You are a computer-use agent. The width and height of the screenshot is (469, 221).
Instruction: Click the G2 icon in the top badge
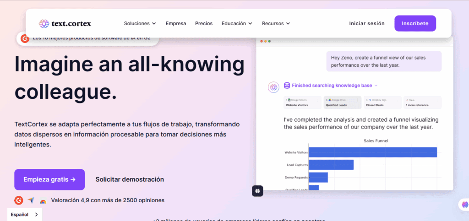tap(25, 38)
